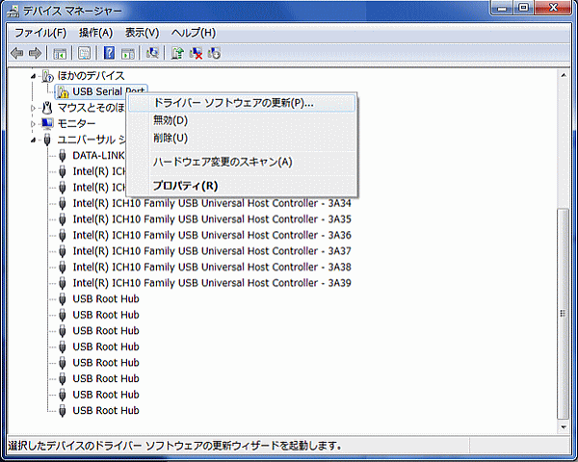
Task: Collapse the ユニバーサル USB controllers node
Action: pyautogui.click(x=34, y=140)
